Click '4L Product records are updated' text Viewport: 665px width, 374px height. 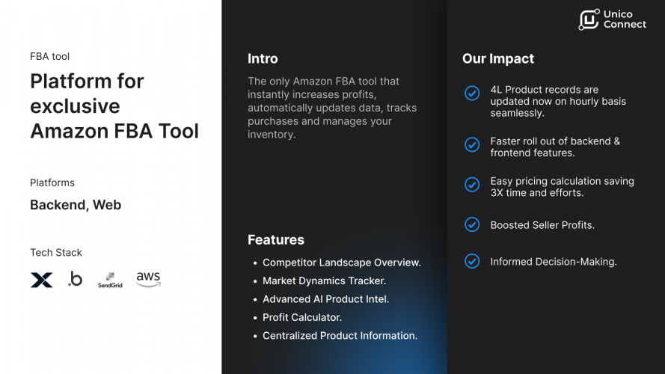[558, 101]
